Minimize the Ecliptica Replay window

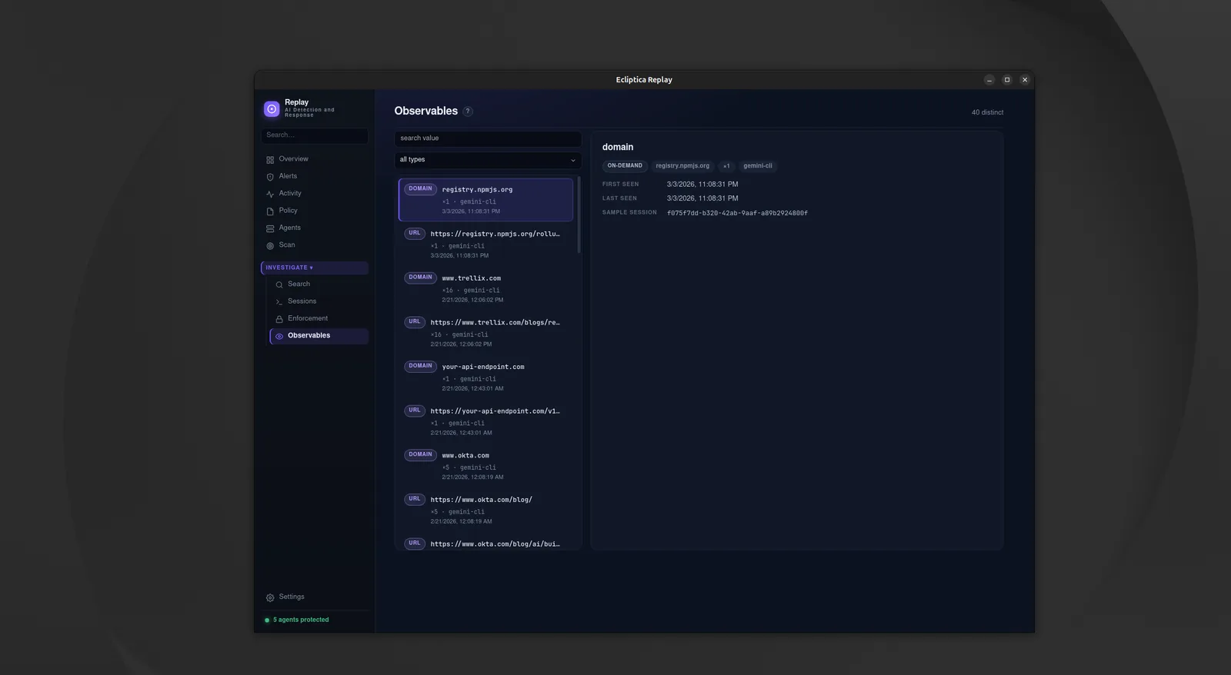[989, 80]
